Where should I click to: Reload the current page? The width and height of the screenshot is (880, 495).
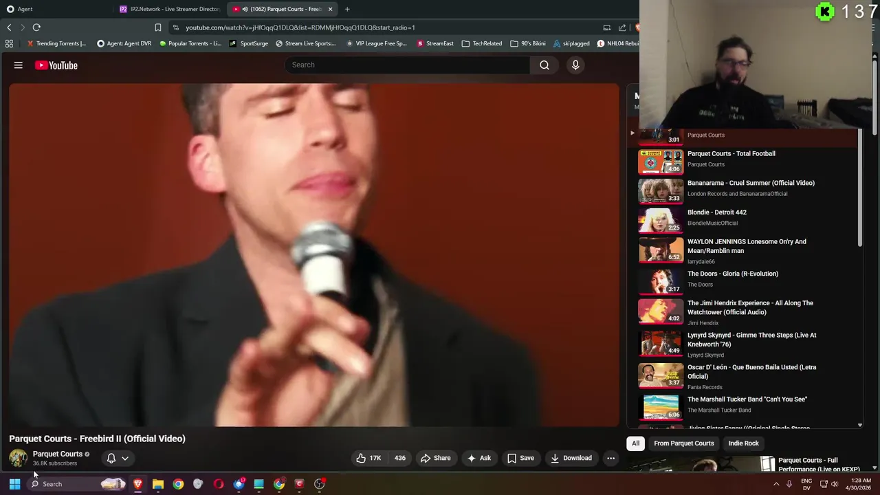click(36, 27)
